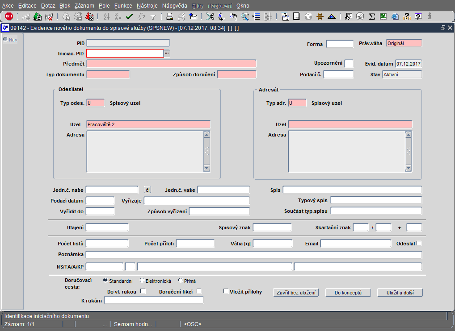Click the Sigma sum toolbar icon
Image resolution: width=455 pixels, height=331 pixels.
coord(372,17)
